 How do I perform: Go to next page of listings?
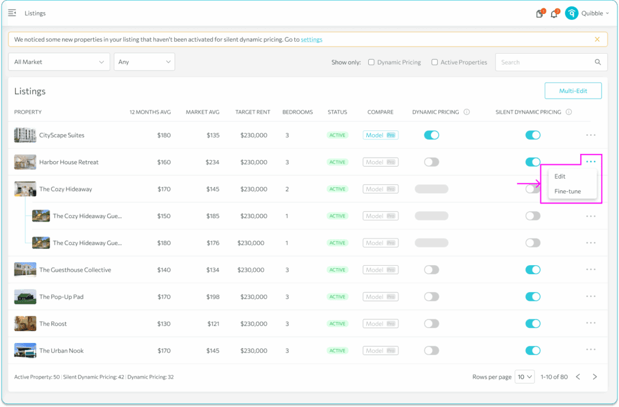click(x=595, y=377)
